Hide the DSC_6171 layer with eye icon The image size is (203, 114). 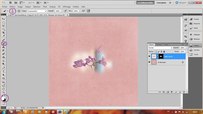coord(149,56)
